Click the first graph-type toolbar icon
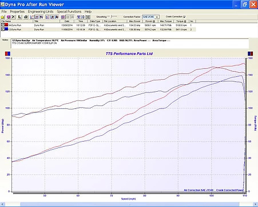Screen dimensions: 258x207 click(x=32, y=17)
